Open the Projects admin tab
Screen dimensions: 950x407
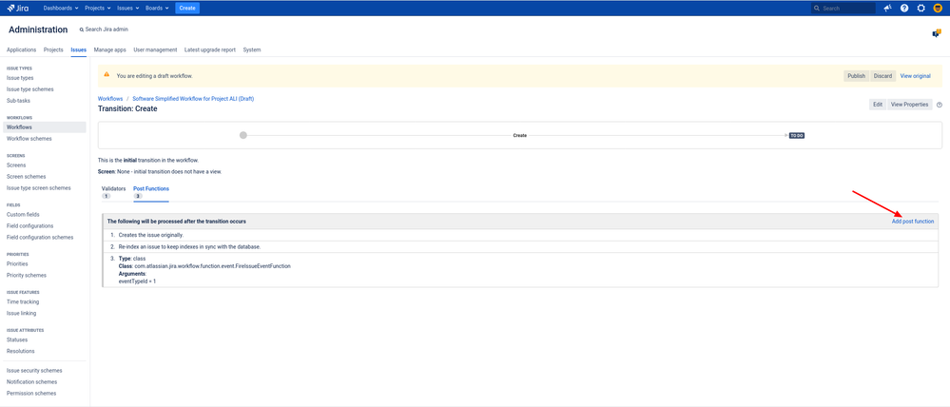[x=53, y=49]
